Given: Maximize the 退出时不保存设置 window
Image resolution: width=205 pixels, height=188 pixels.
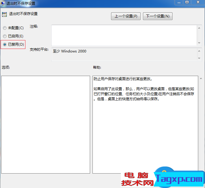Looking at the screenshot, I should 187,2.
